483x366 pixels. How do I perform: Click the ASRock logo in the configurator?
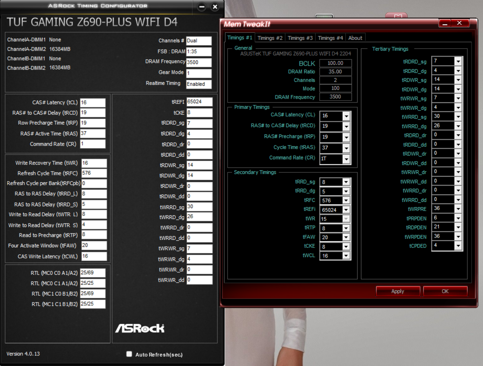tap(140, 328)
